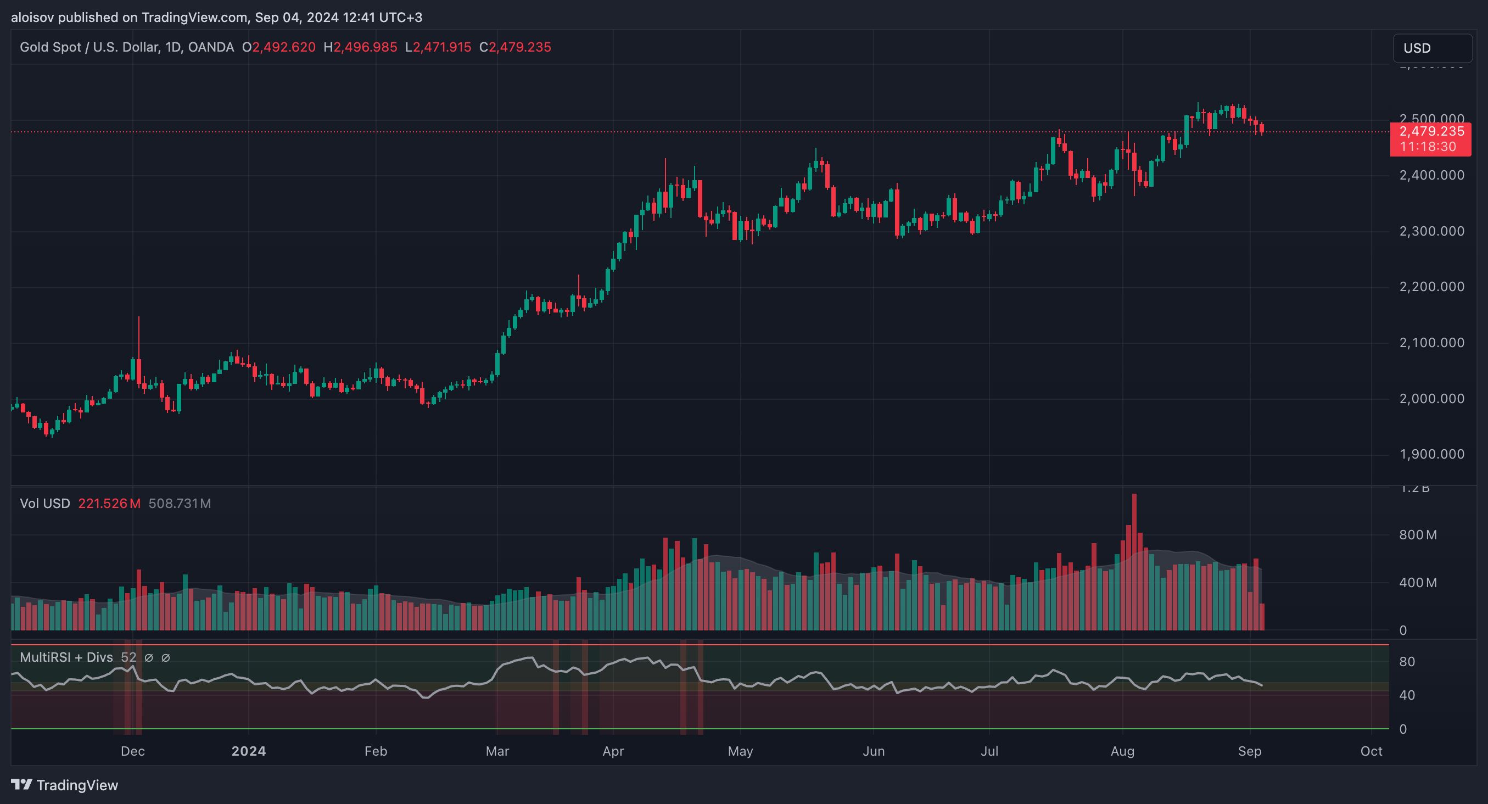
Task: Select the Sep label on time axis
Action: coord(1250,751)
